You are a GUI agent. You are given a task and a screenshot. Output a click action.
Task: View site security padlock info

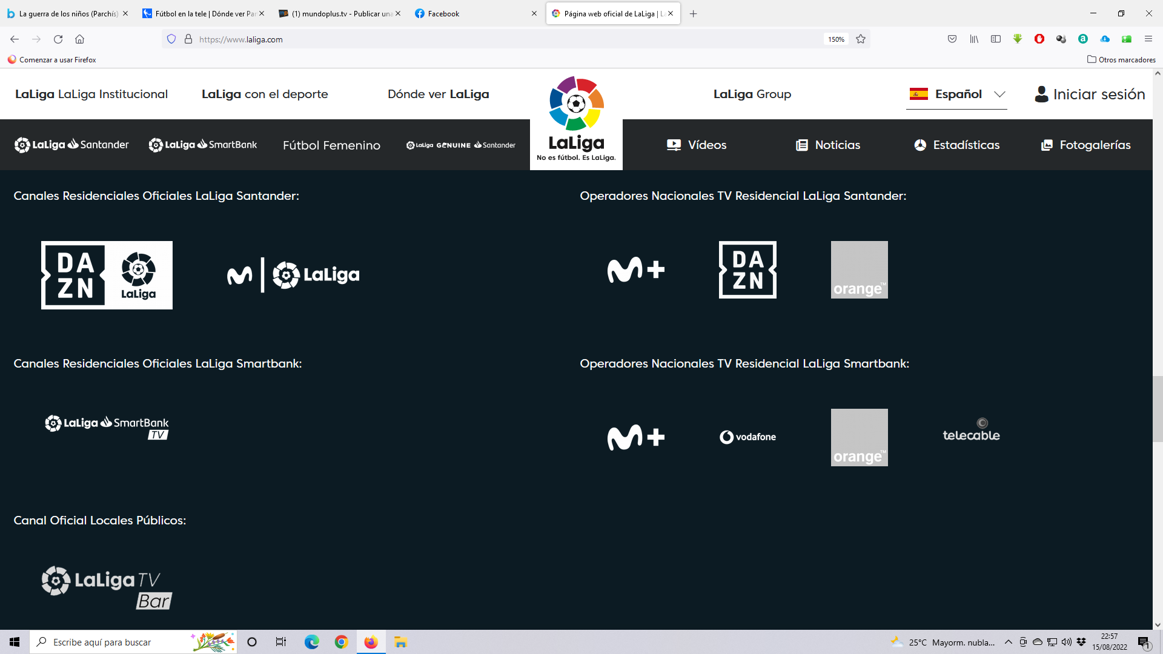click(x=188, y=39)
